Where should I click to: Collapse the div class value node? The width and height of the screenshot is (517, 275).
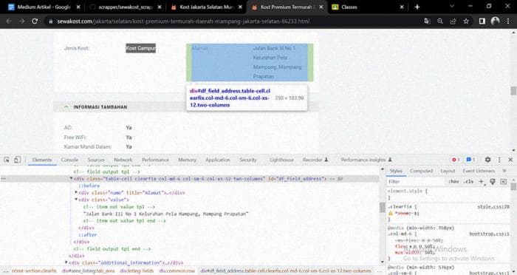coord(76,200)
